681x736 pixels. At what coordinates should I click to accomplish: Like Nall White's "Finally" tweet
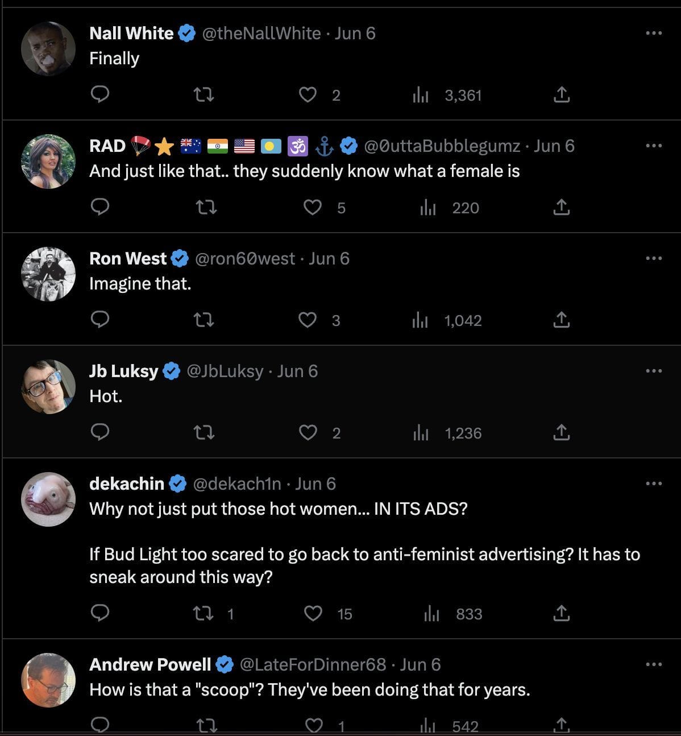[308, 94]
